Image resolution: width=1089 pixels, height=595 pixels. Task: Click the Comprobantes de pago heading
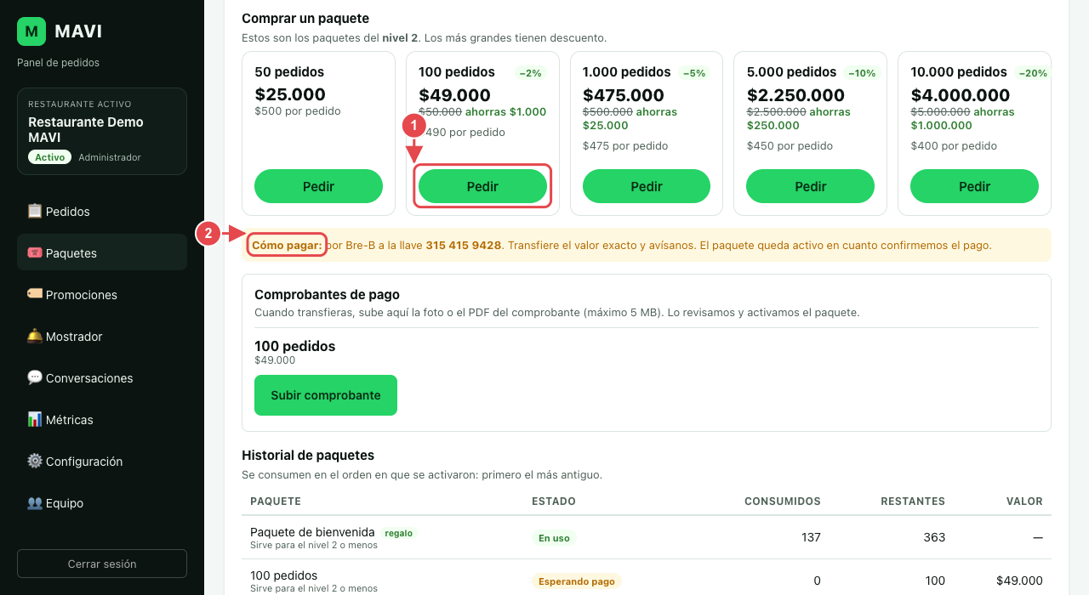[327, 295]
